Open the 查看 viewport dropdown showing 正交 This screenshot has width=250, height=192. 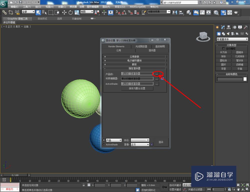[x=140, y=145]
